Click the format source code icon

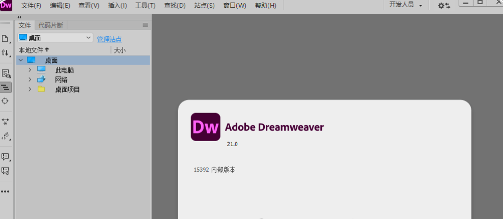point(6,136)
